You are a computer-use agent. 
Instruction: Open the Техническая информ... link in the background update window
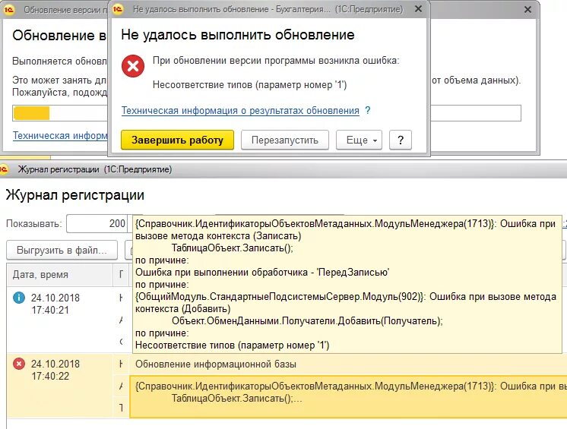60,135
